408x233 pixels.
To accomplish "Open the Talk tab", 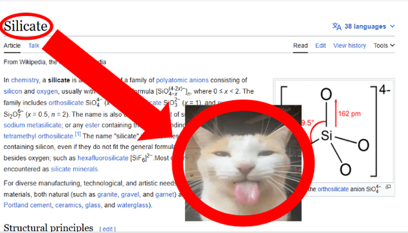I will (x=33, y=46).
